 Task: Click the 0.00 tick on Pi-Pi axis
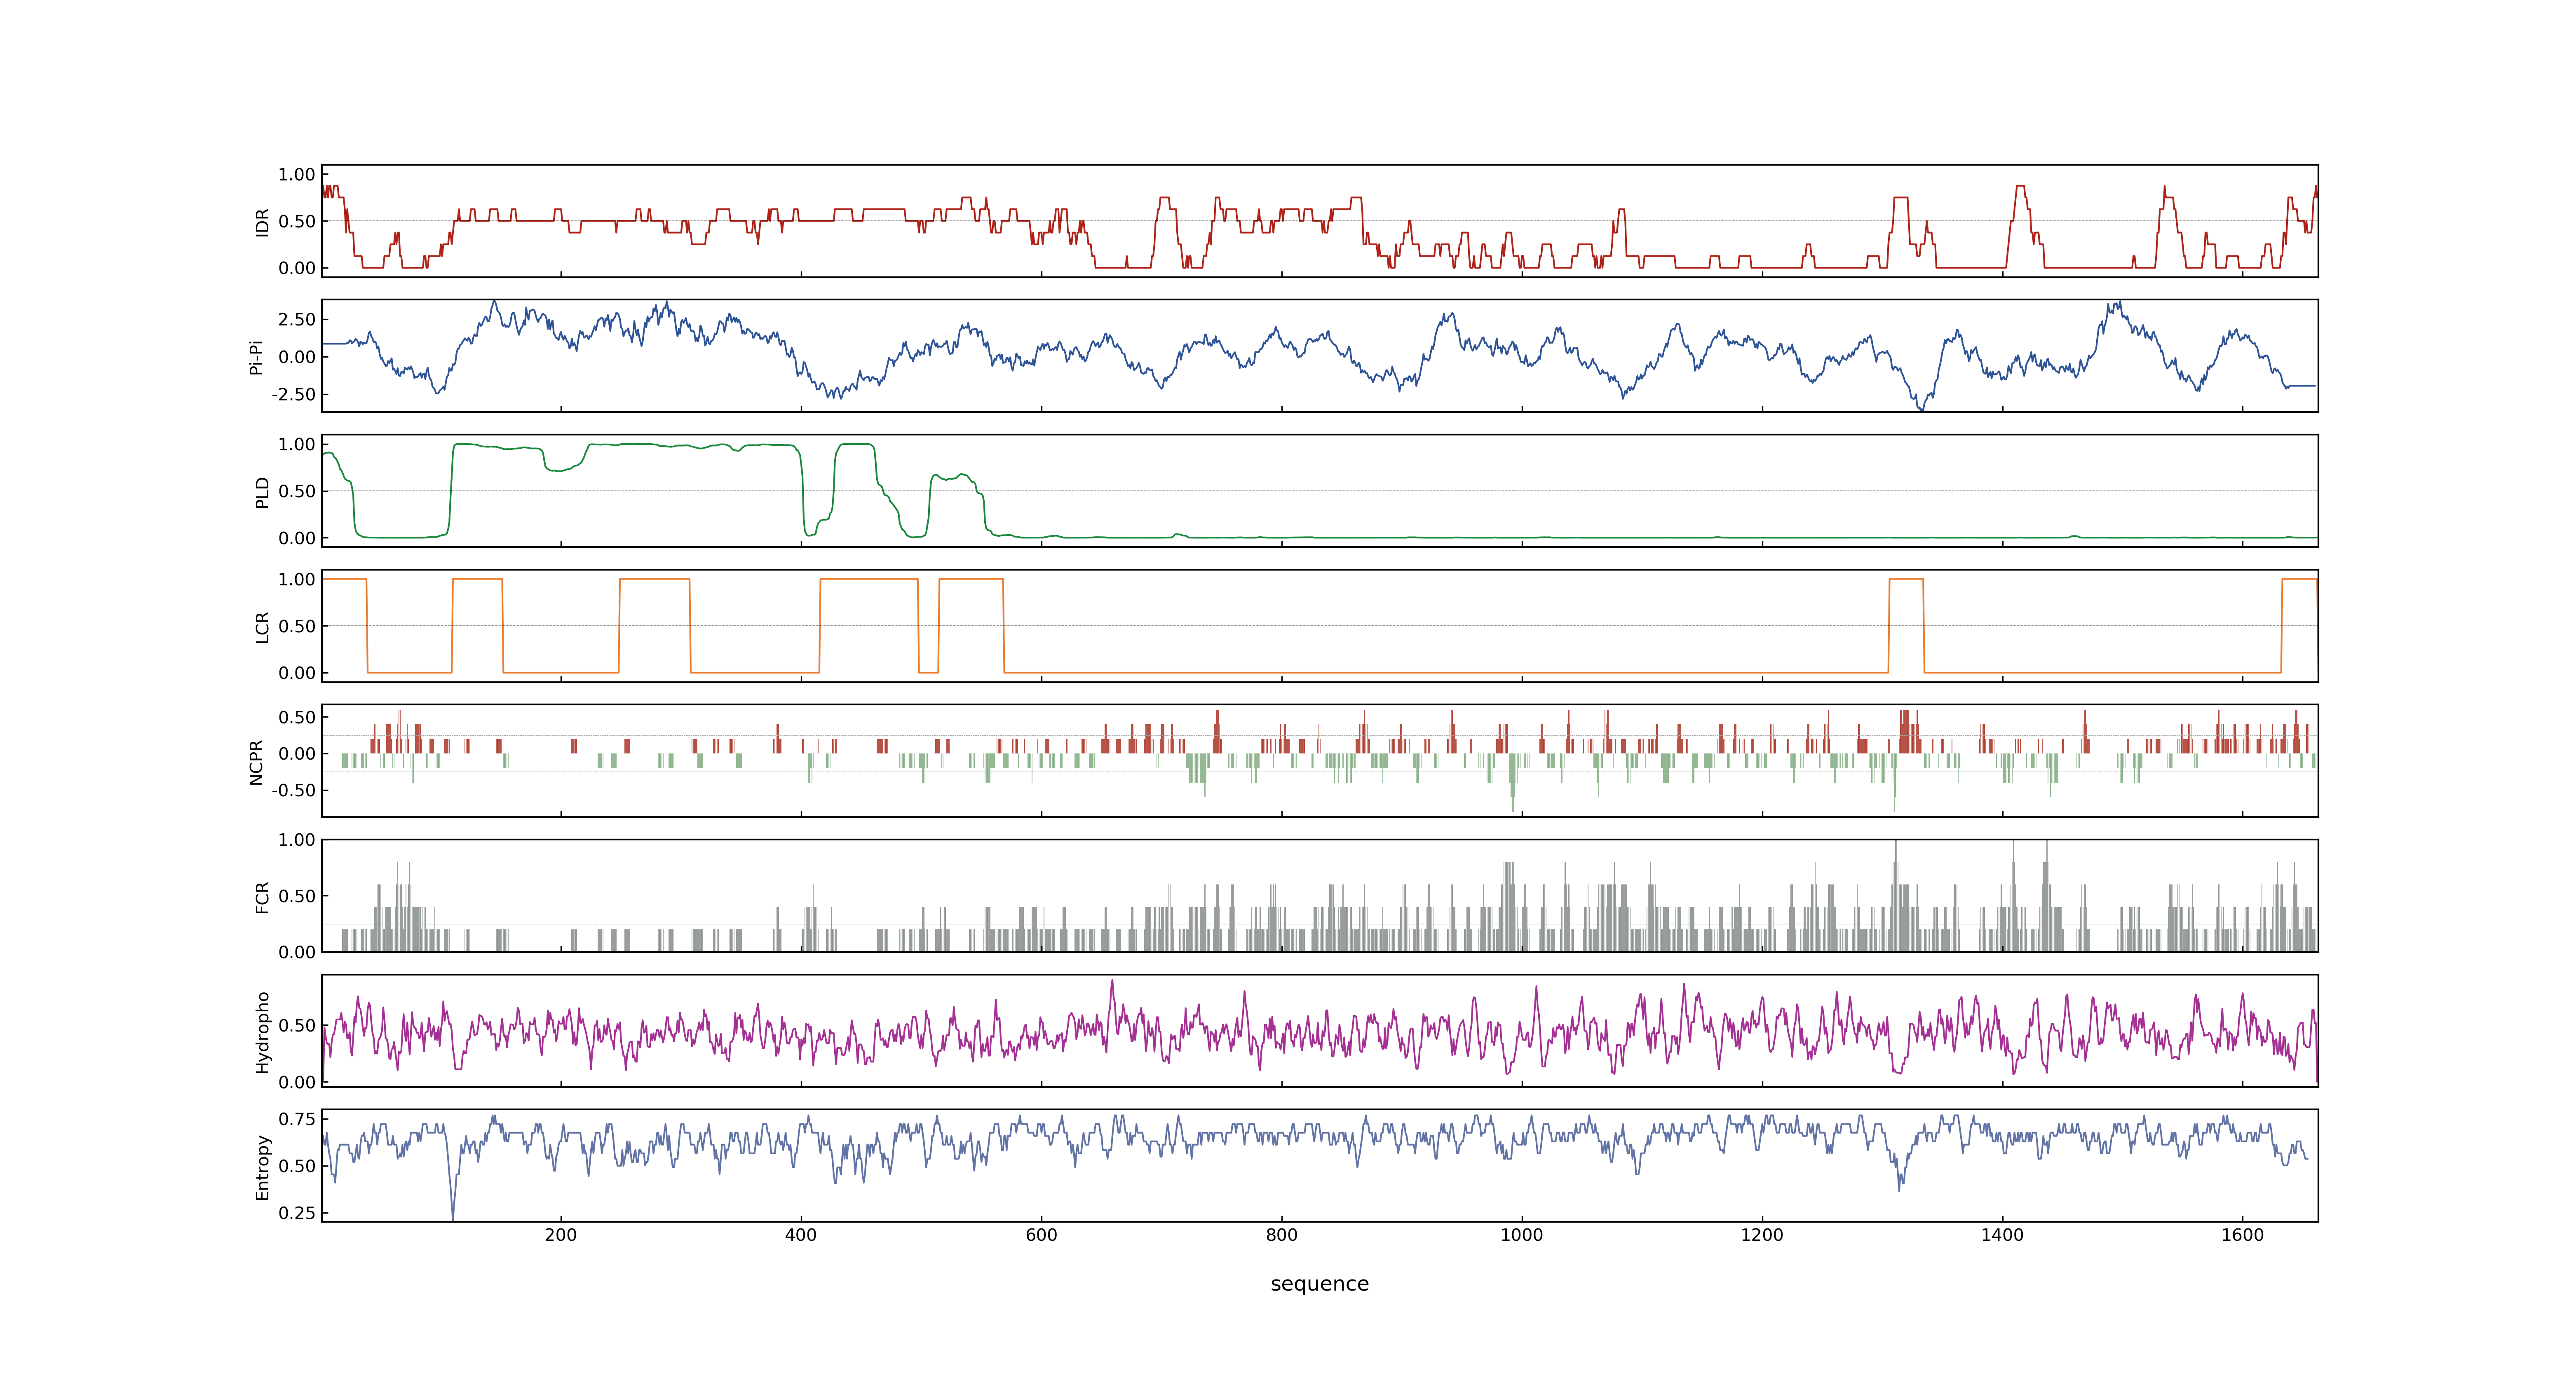pyautogui.click(x=297, y=357)
